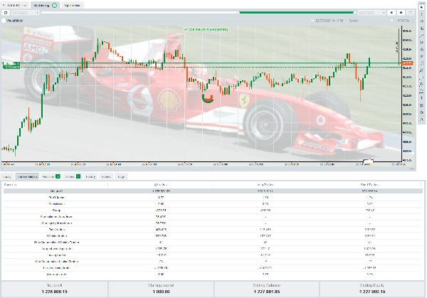Select the Max equity drawdown row

click(213, 223)
